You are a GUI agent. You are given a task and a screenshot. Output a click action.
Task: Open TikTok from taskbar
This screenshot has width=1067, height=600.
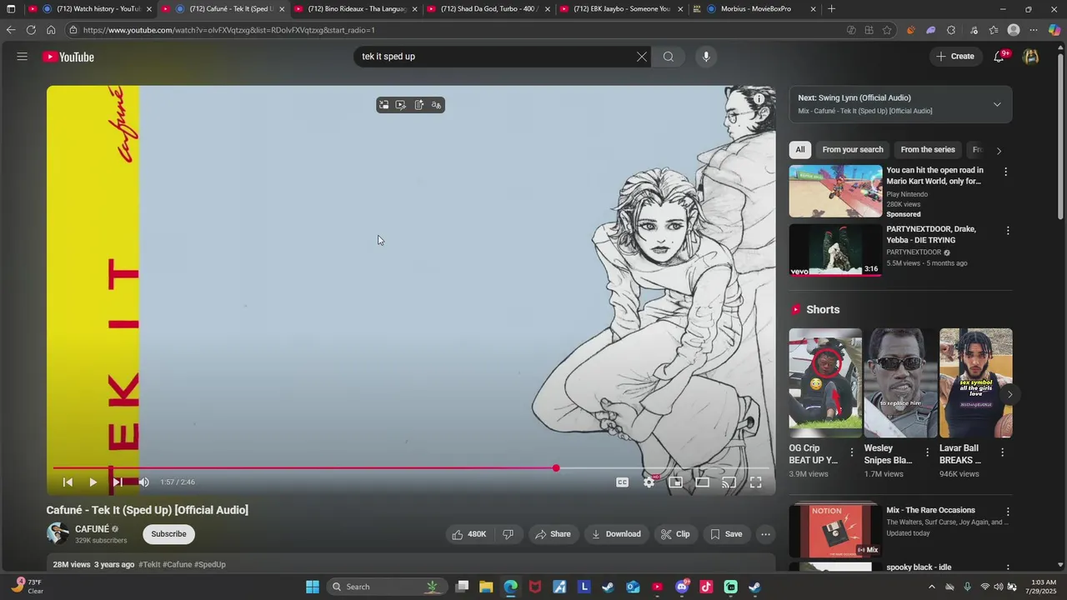pos(706,587)
